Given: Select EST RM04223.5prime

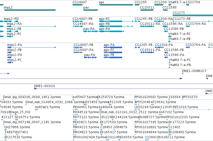Looking at the screenshot, I should click(86, 127).
